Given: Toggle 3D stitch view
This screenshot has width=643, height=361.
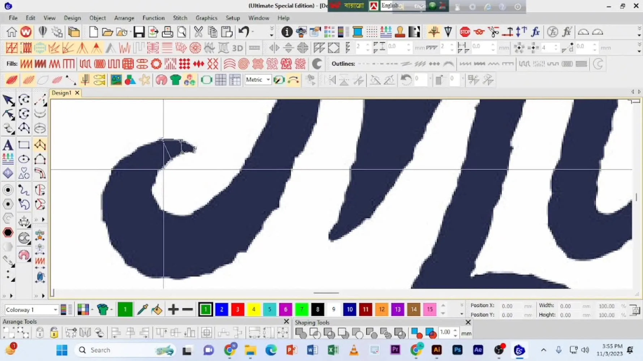Looking at the screenshot, I should [x=237, y=47].
